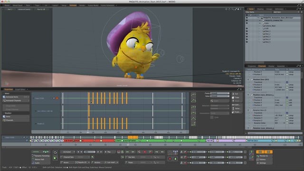Enable the Cycle checkbox in the key properties

(x=212, y=117)
